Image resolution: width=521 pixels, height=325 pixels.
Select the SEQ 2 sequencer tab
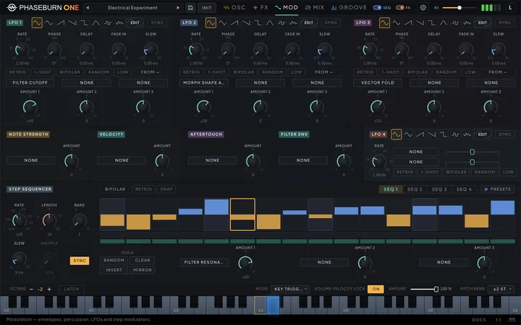415,189
